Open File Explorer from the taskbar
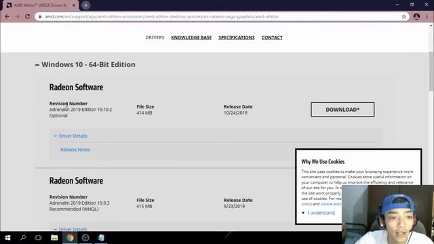The image size is (434, 244). 54,238
